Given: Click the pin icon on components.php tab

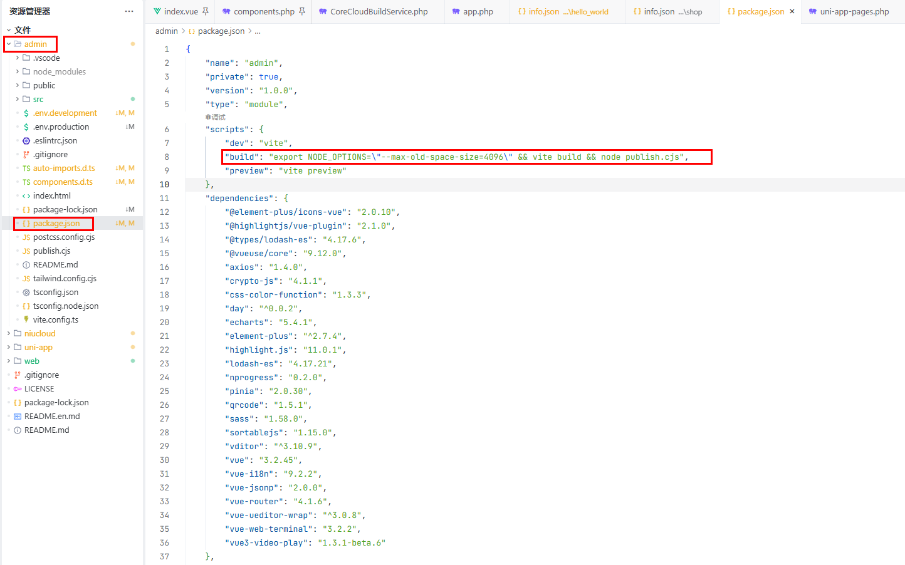Looking at the screenshot, I should pyautogui.click(x=302, y=11).
